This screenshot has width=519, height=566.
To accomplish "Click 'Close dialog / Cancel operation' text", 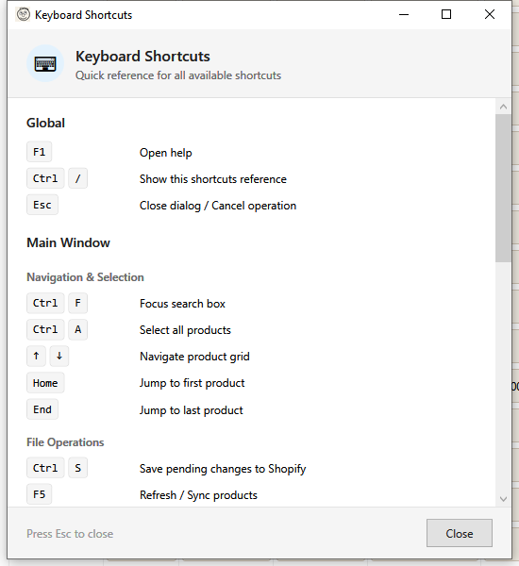I will tap(218, 206).
